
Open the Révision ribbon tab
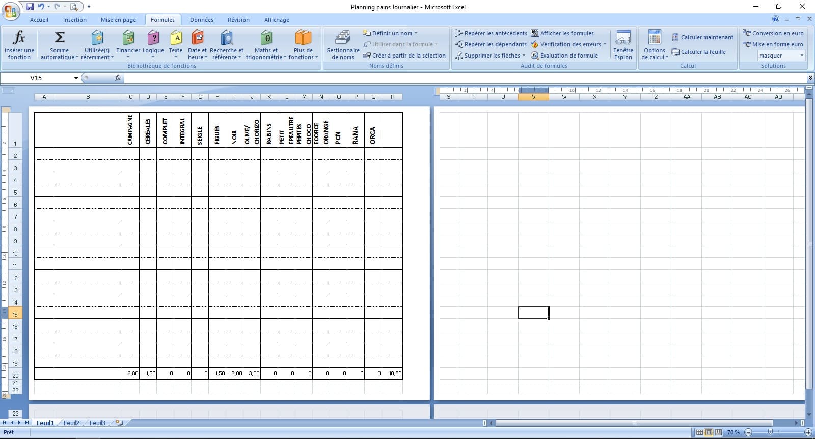[238, 20]
